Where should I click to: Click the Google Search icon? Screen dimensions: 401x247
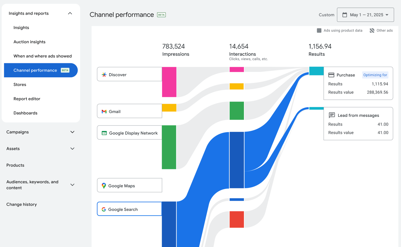104,209
